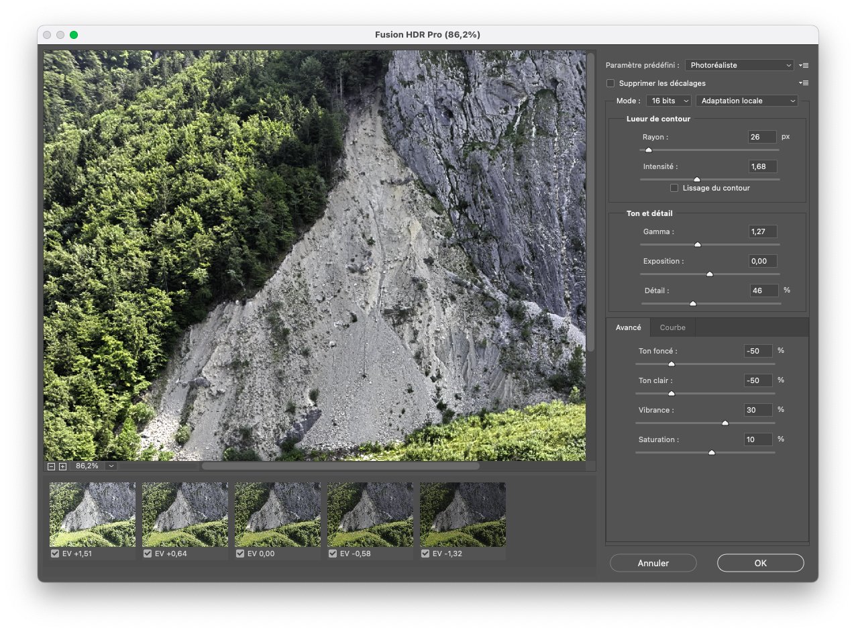Uncheck the EV +1,51 source image
856x632 pixels.
click(x=54, y=554)
